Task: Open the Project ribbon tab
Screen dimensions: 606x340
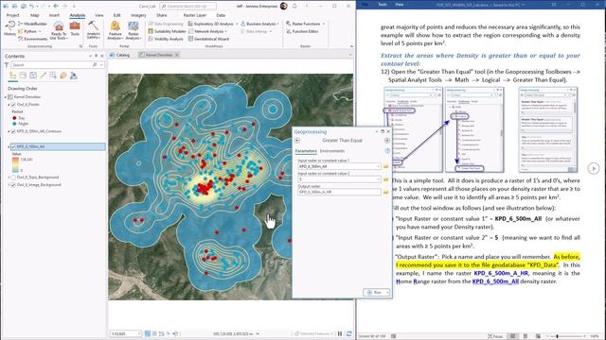Action: (12, 15)
